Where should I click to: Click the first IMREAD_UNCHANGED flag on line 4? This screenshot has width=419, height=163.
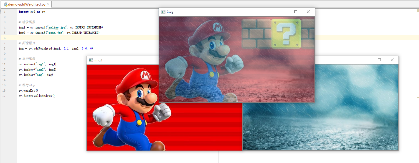coord(89,27)
